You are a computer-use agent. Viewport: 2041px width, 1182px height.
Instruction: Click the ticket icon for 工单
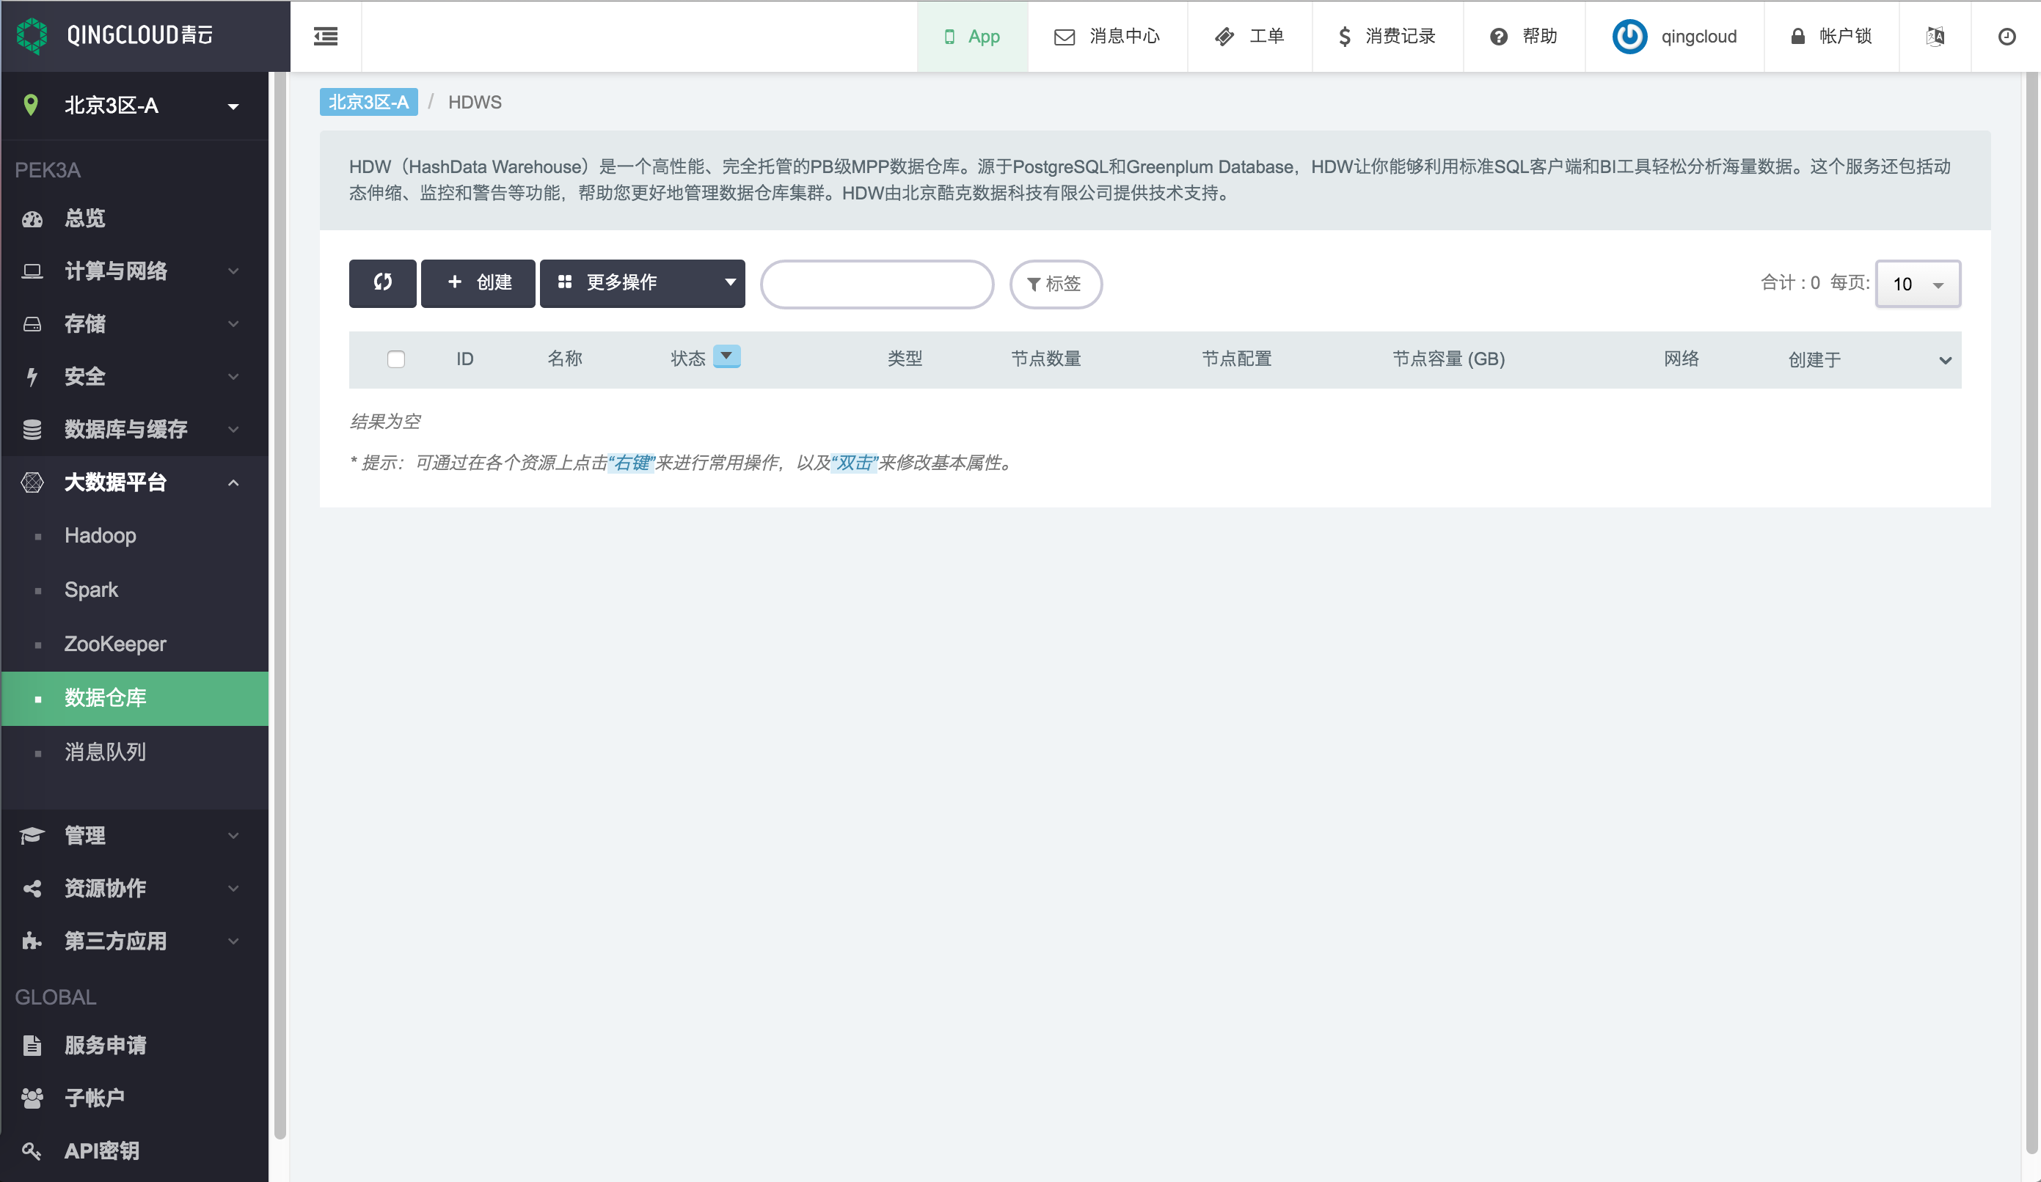pyautogui.click(x=1224, y=37)
